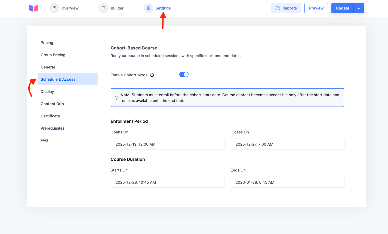Image resolution: width=388 pixels, height=234 pixels.
Task: Click the pie chart icon on Reports
Action: [x=278, y=8]
